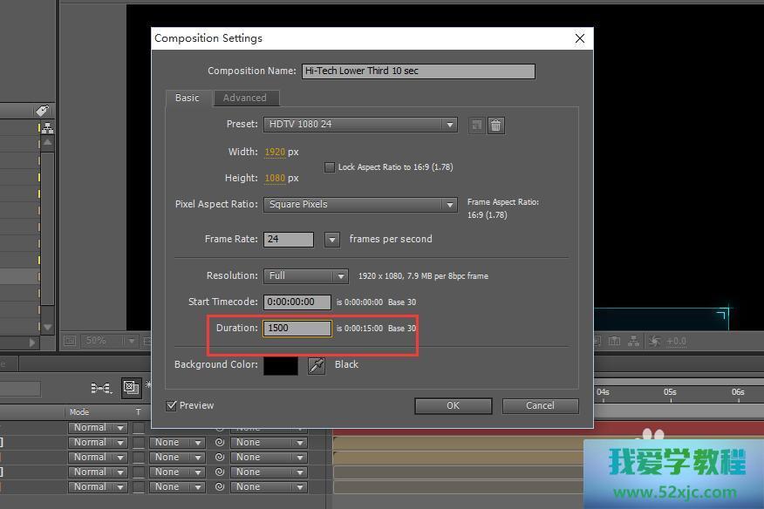The width and height of the screenshot is (764, 509).
Task: Toggle Preserve Transparency box on first layer
Action: tap(138, 428)
